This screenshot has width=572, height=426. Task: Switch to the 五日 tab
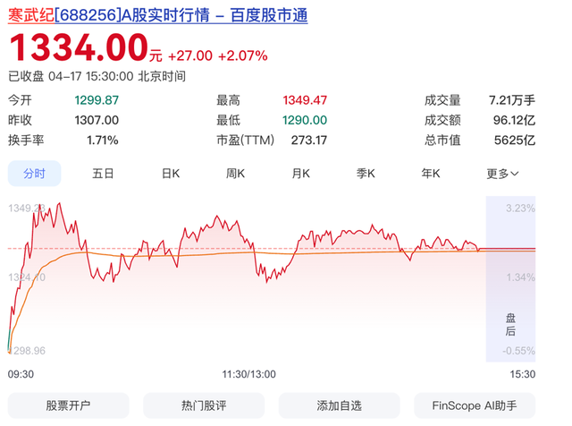[x=103, y=174]
